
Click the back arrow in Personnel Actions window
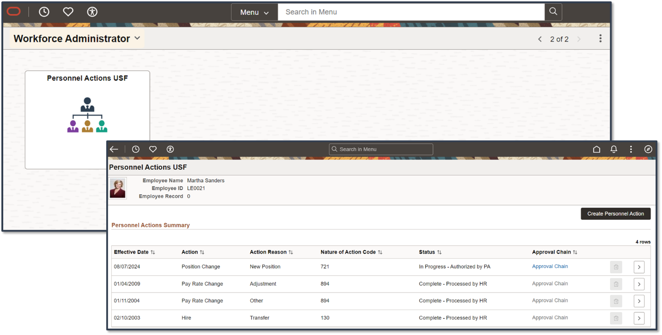coord(114,149)
